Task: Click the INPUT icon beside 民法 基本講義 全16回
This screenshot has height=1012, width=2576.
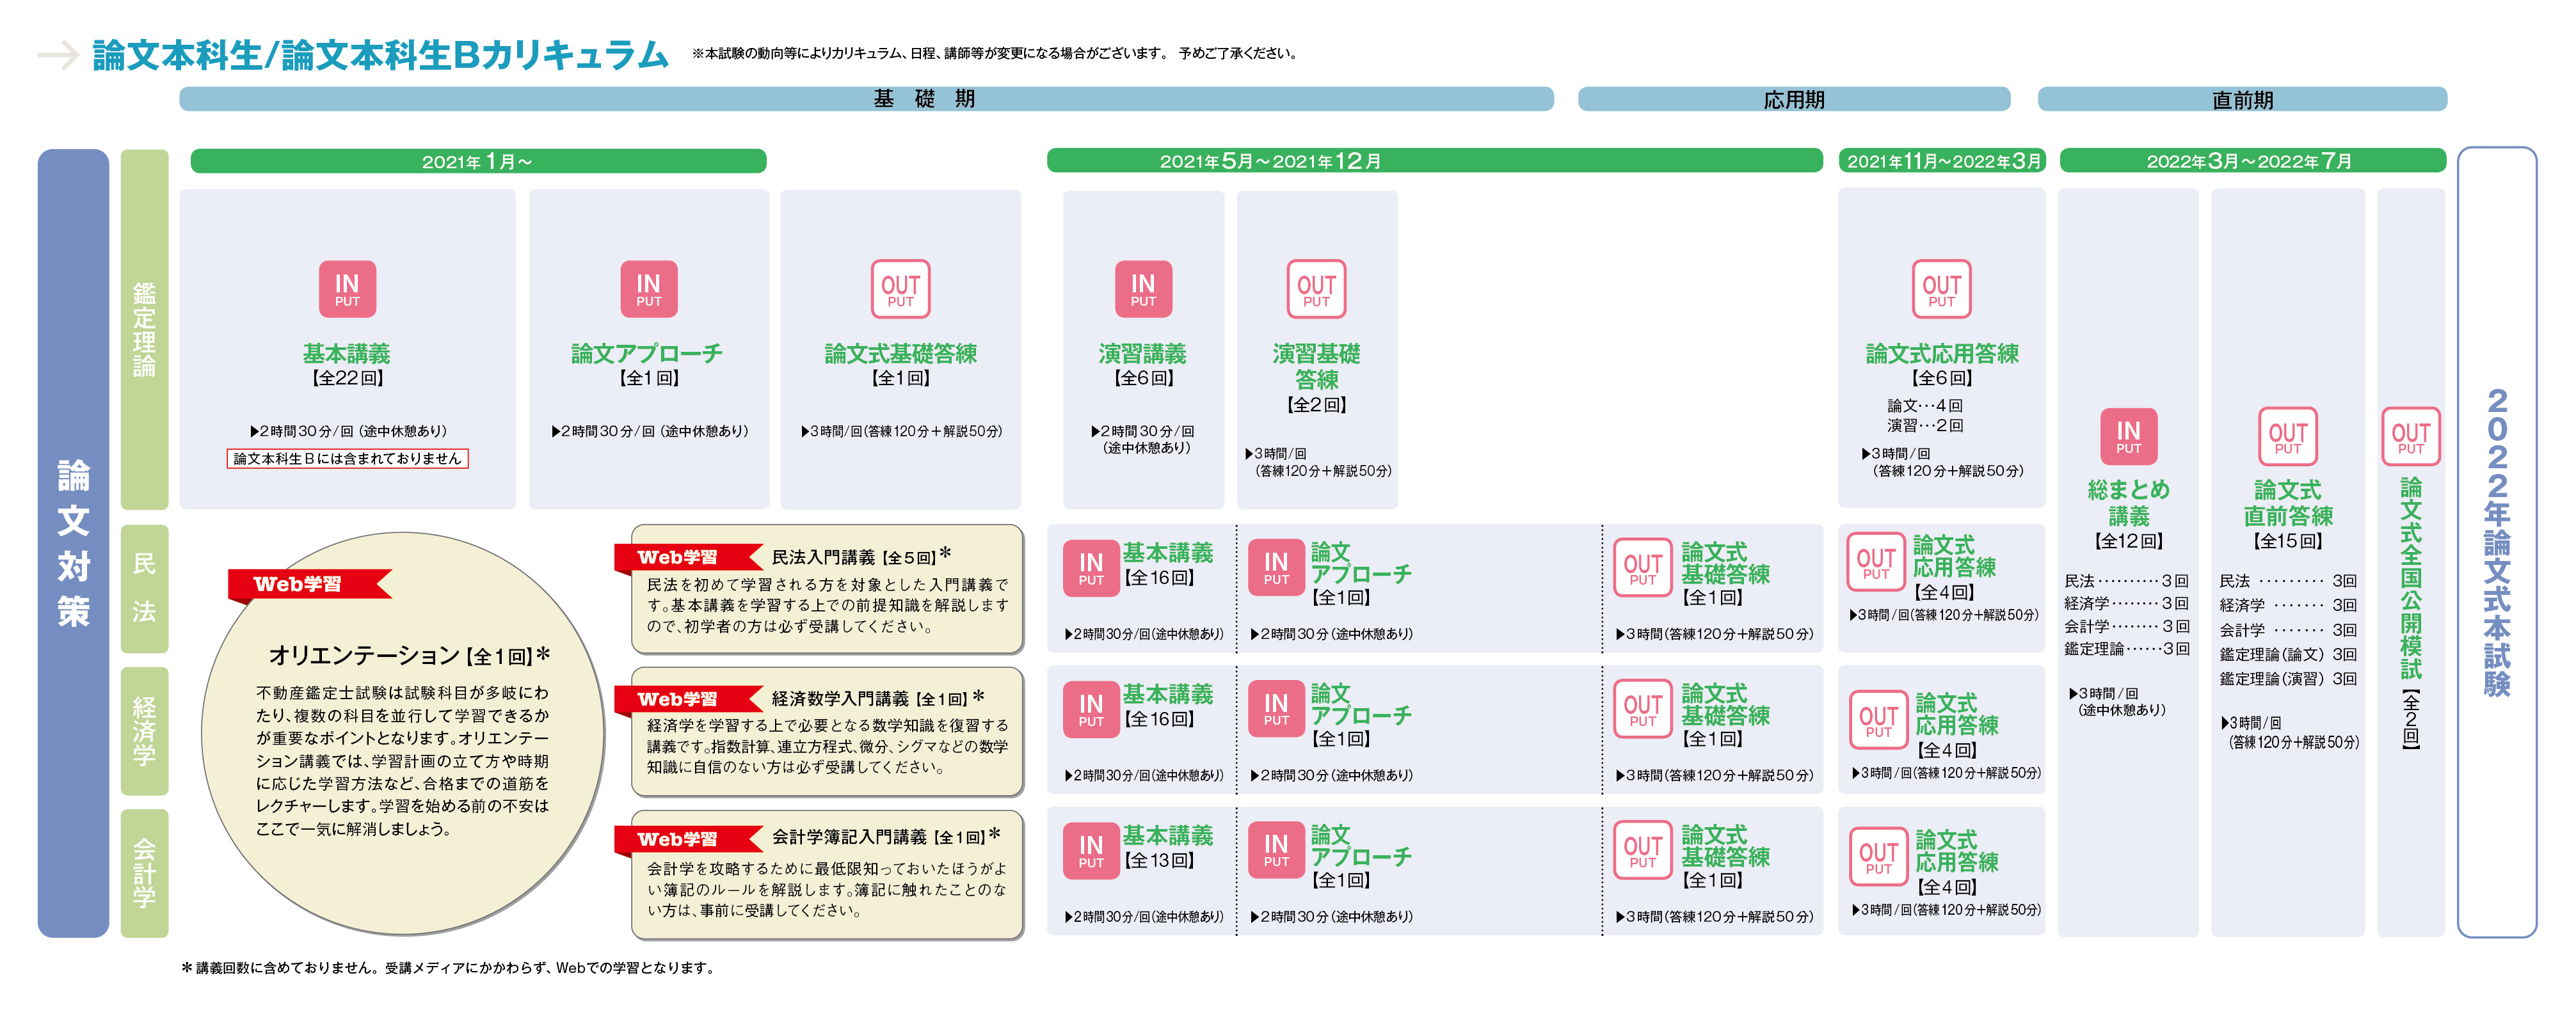Action: [x=1090, y=568]
